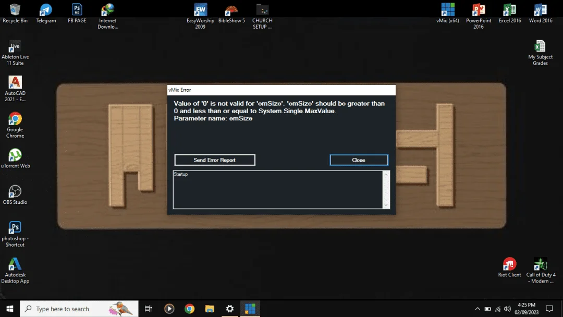Image resolution: width=563 pixels, height=317 pixels.
Task: Select the AutoCAD 2021 desktop shortcut
Action: pos(15,89)
